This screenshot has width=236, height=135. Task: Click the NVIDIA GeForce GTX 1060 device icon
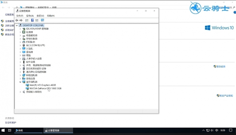pyautogui.click(x=27, y=89)
